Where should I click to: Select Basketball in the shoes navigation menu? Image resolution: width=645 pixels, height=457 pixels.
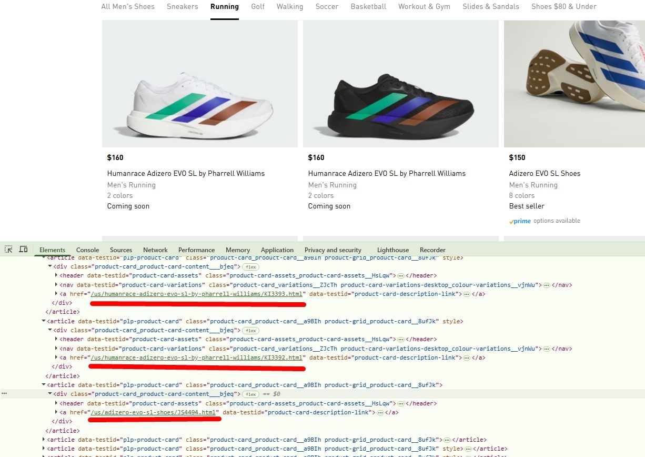[368, 7]
